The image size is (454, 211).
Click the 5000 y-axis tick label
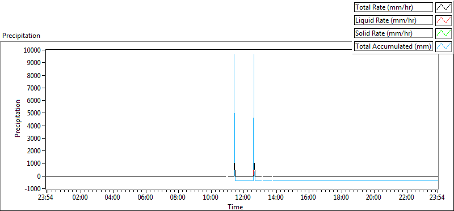coord(35,113)
